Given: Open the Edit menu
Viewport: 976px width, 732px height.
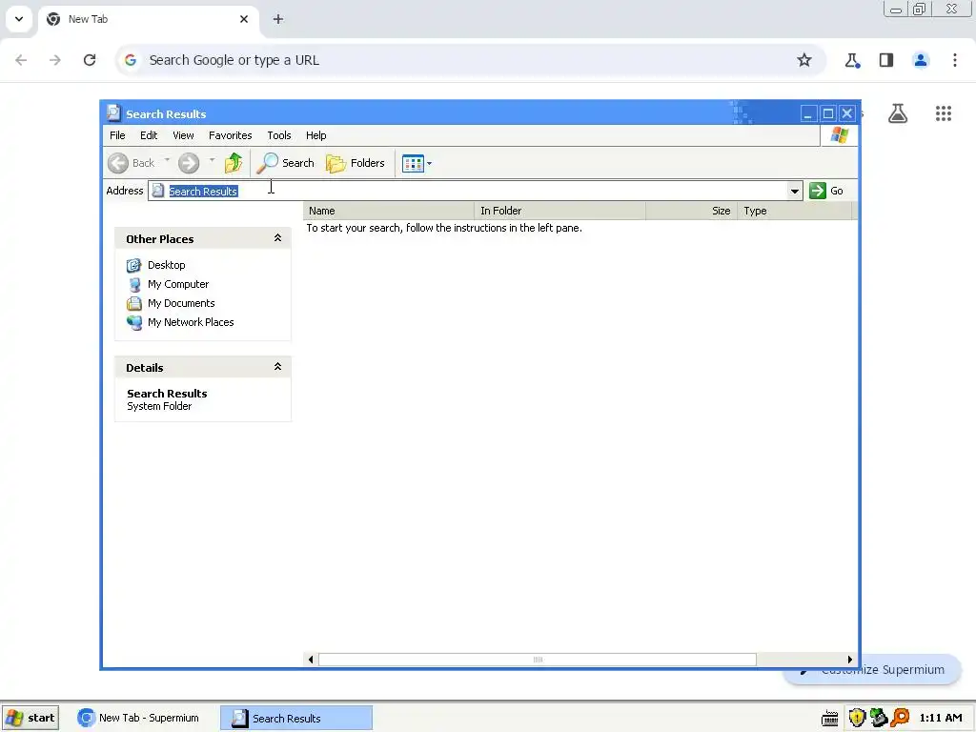Looking at the screenshot, I should tap(149, 135).
